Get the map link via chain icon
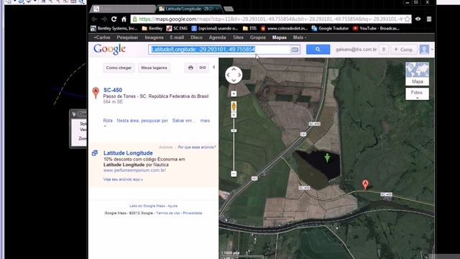 pos(203,68)
